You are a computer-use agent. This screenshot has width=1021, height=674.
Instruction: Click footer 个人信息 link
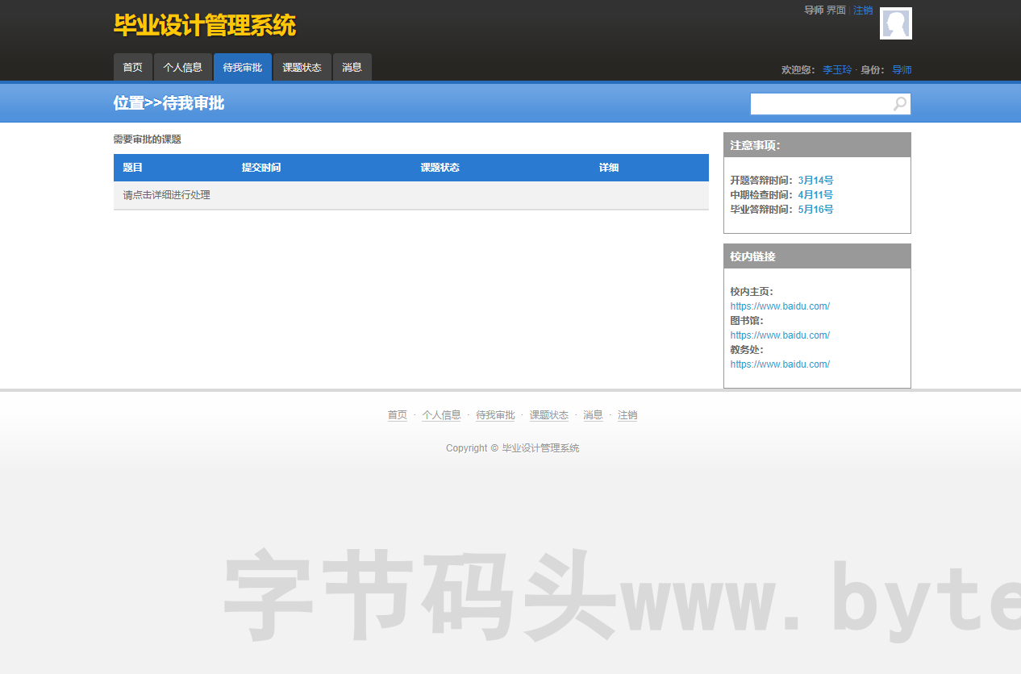tap(441, 415)
